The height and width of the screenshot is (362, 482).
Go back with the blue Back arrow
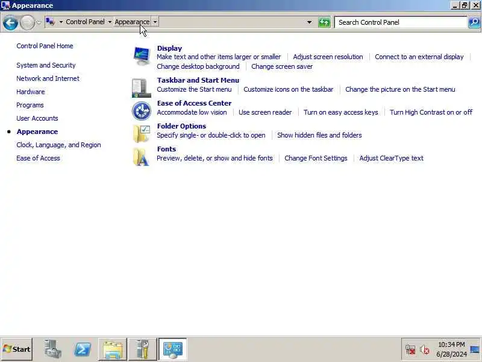(10, 22)
